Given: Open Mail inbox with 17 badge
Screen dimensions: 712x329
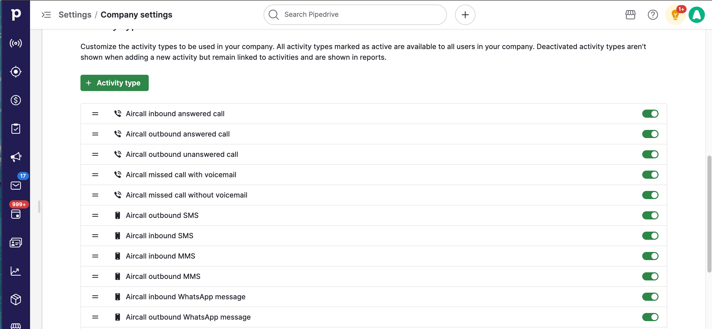Looking at the screenshot, I should (x=16, y=186).
